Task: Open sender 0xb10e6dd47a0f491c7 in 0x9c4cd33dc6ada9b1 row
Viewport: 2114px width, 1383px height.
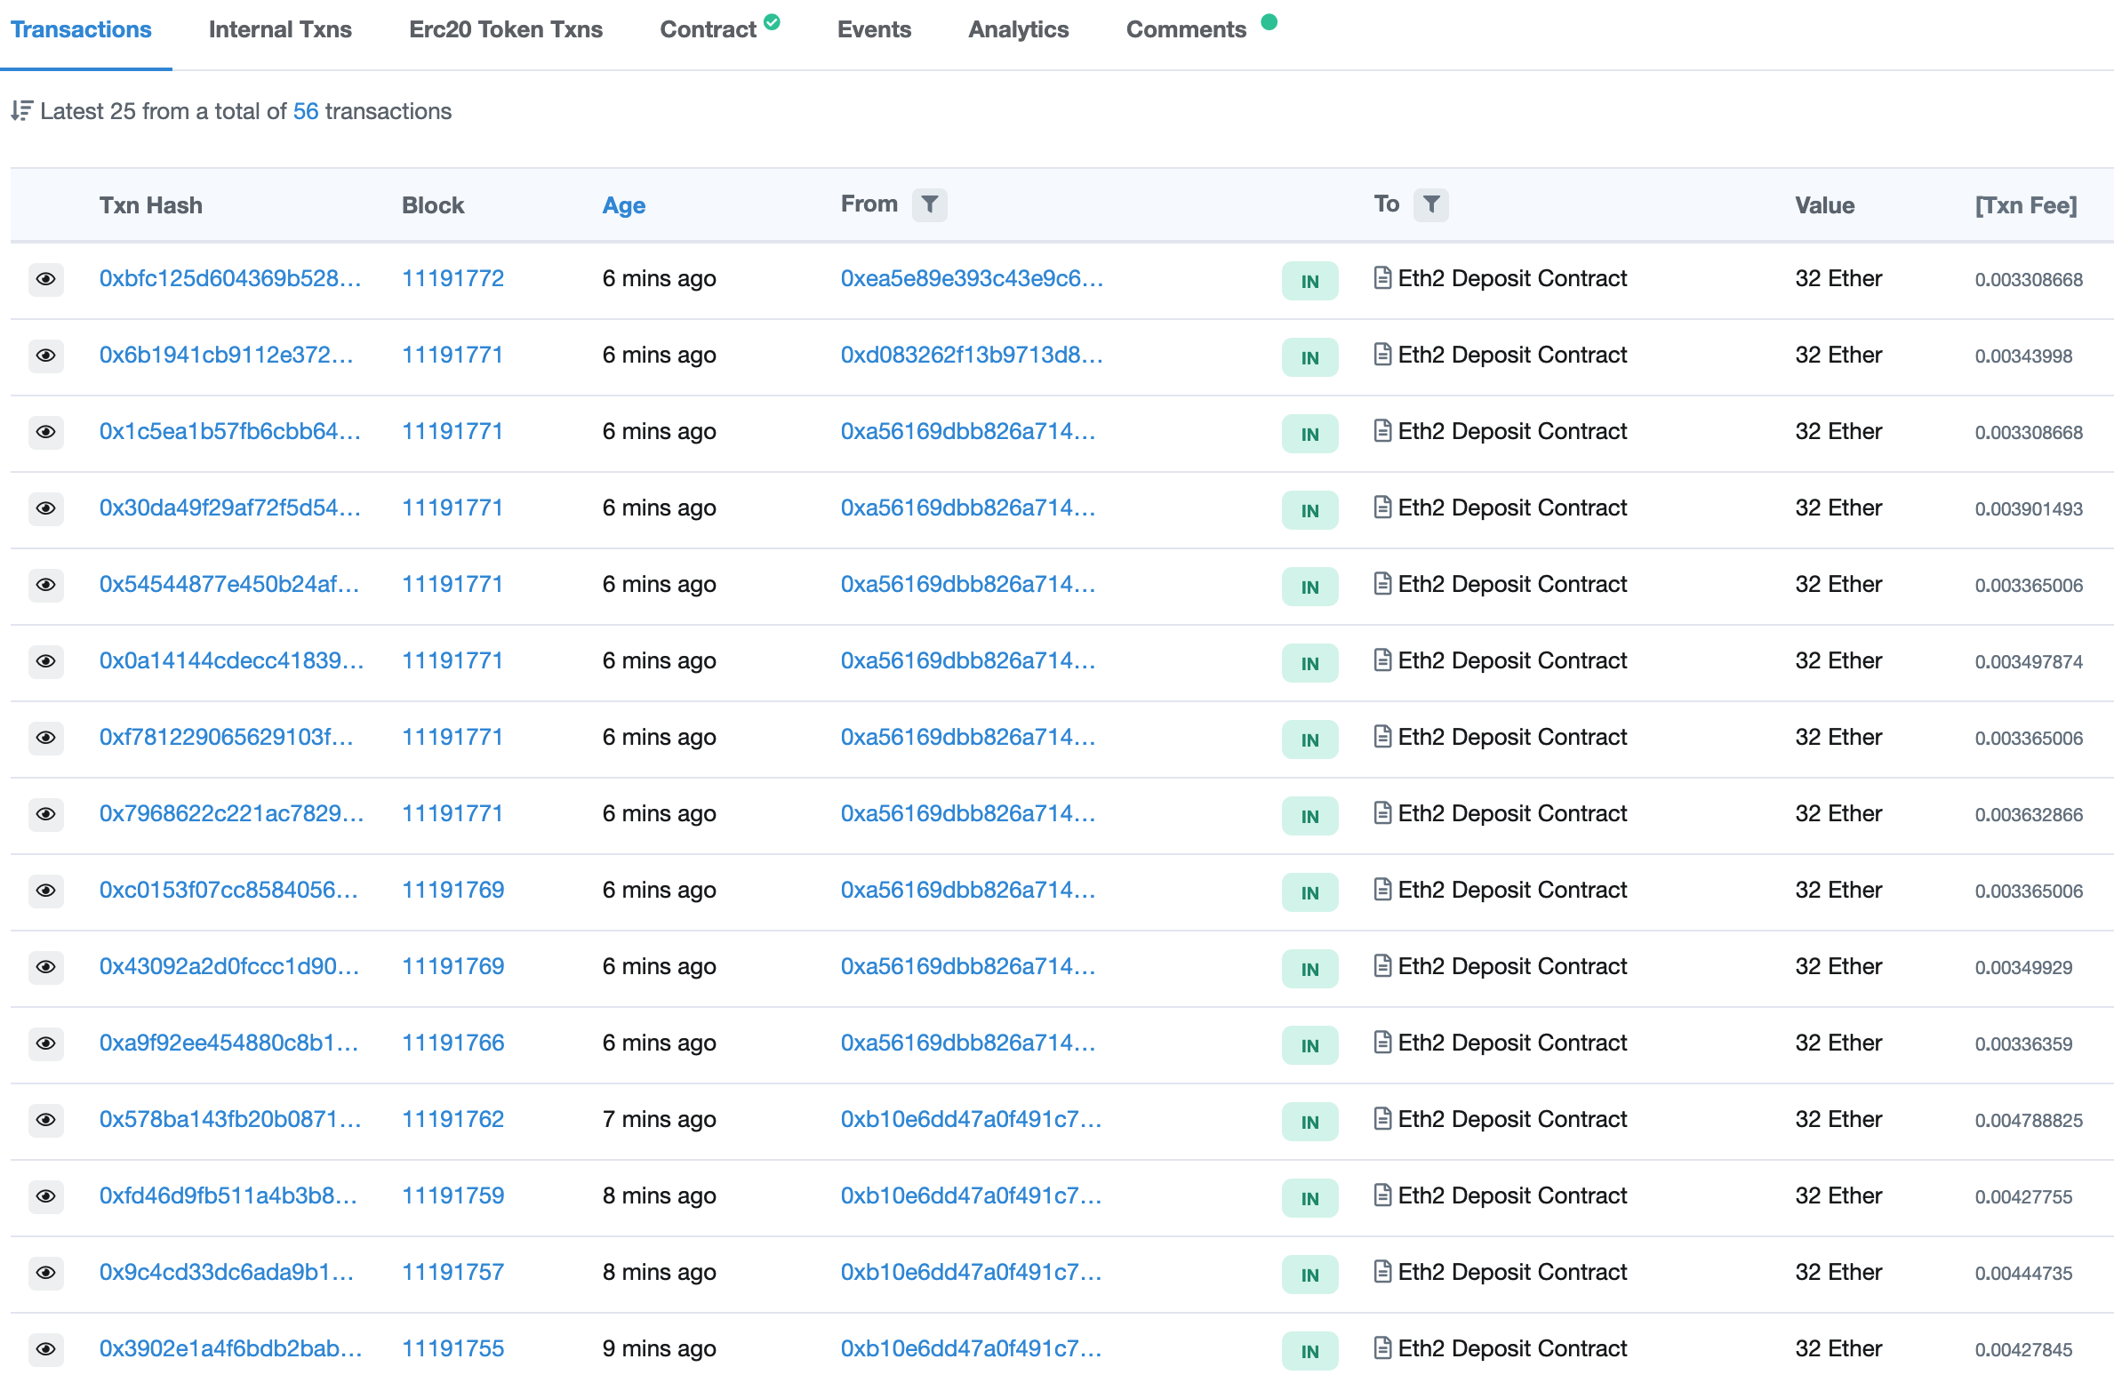Action: [x=971, y=1272]
